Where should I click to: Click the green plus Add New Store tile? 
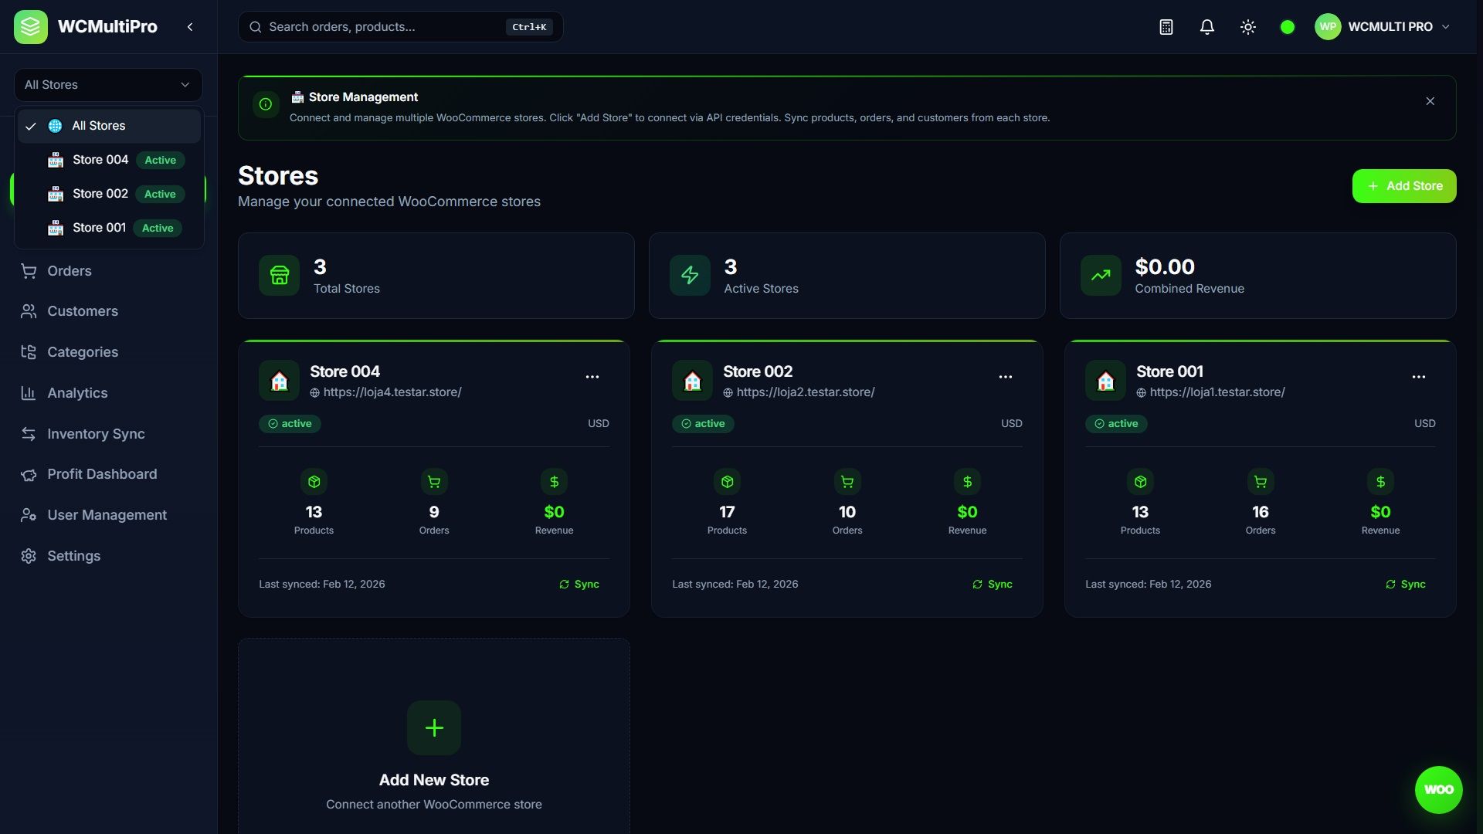tap(434, 727)
